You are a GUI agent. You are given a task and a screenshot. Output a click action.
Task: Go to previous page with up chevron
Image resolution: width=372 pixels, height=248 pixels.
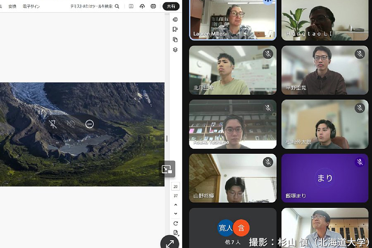tap(176, 205)
